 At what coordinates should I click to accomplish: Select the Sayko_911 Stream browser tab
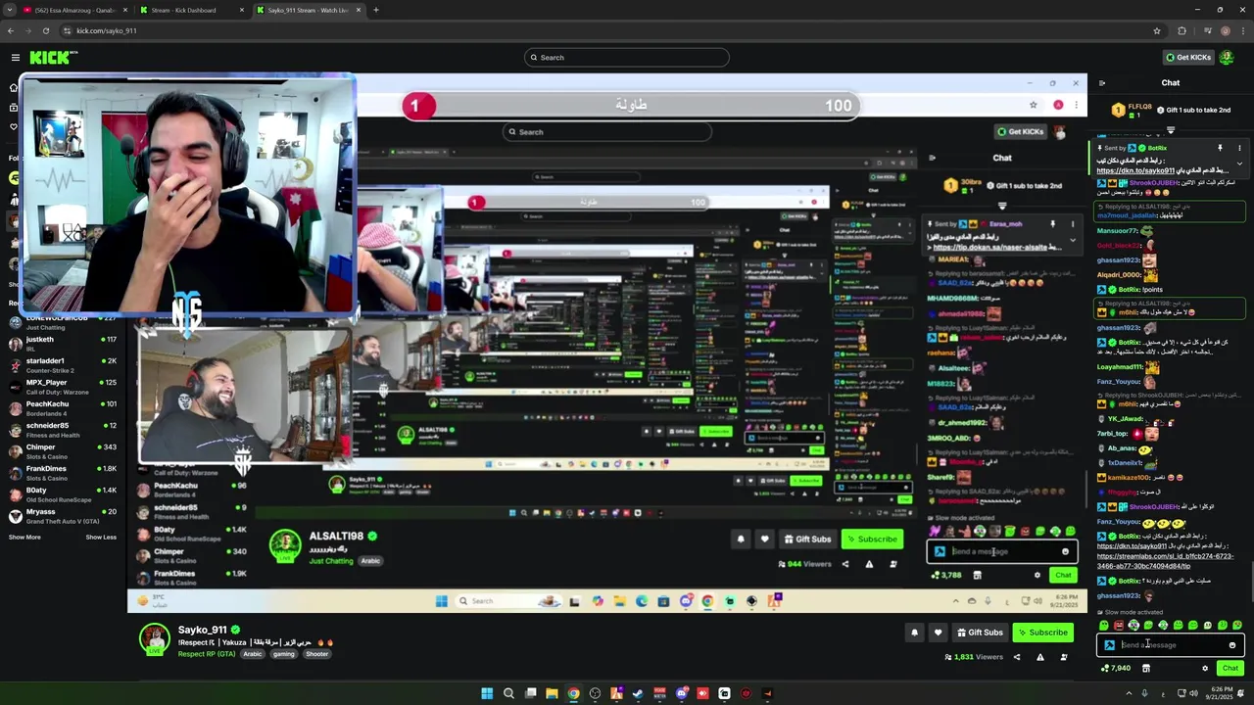click(x=309, y=10)
